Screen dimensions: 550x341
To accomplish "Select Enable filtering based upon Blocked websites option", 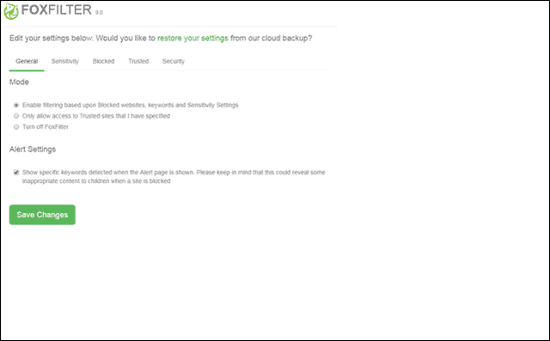I will point(16,105).
